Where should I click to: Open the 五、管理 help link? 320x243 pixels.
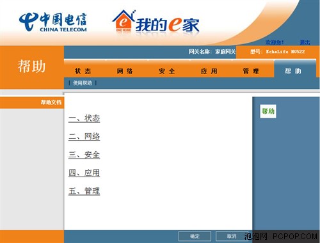tap(84, 191)
